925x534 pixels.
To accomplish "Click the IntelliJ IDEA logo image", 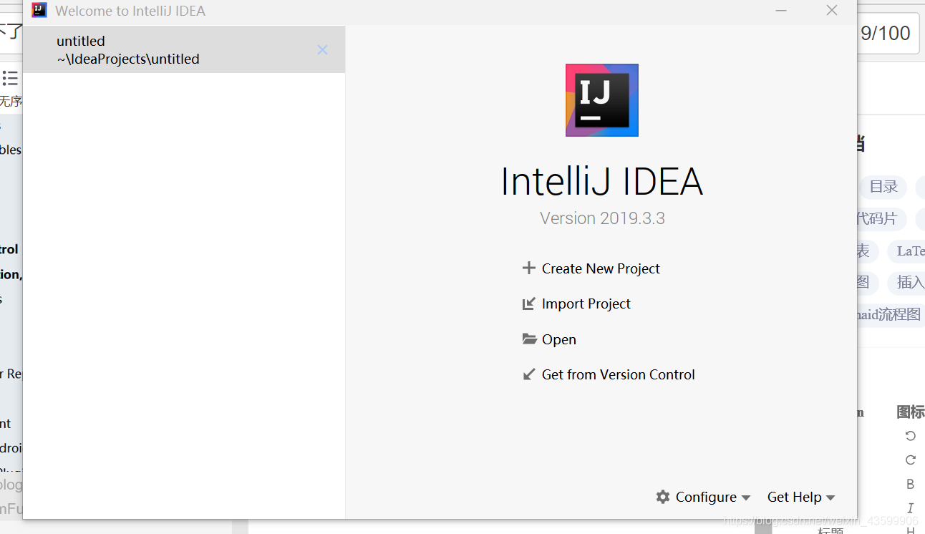I will pos(602,100).
